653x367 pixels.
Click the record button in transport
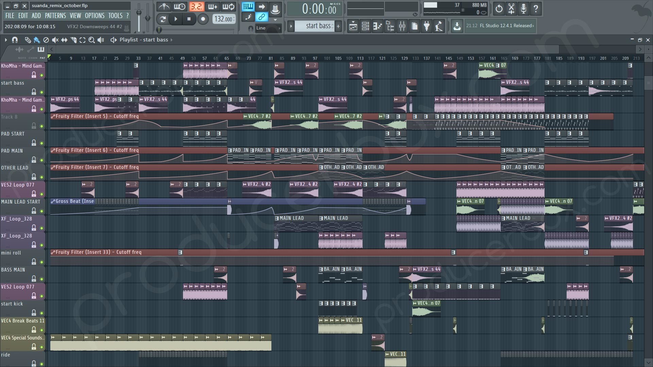(x=203, y=18)
